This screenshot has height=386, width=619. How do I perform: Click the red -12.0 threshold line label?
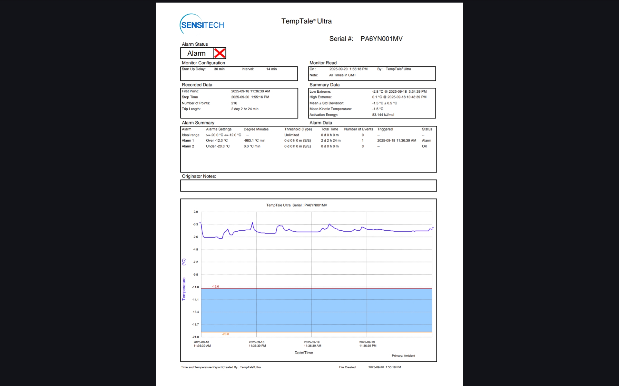[215, 286]
